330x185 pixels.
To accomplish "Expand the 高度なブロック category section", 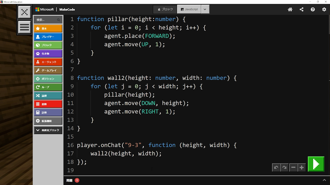I will 48,130.
